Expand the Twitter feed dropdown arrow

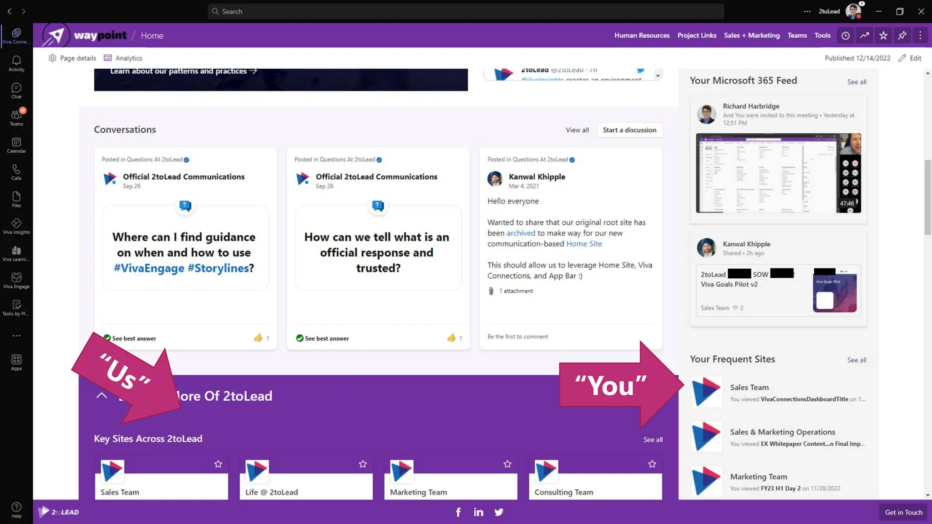point(658,76)
